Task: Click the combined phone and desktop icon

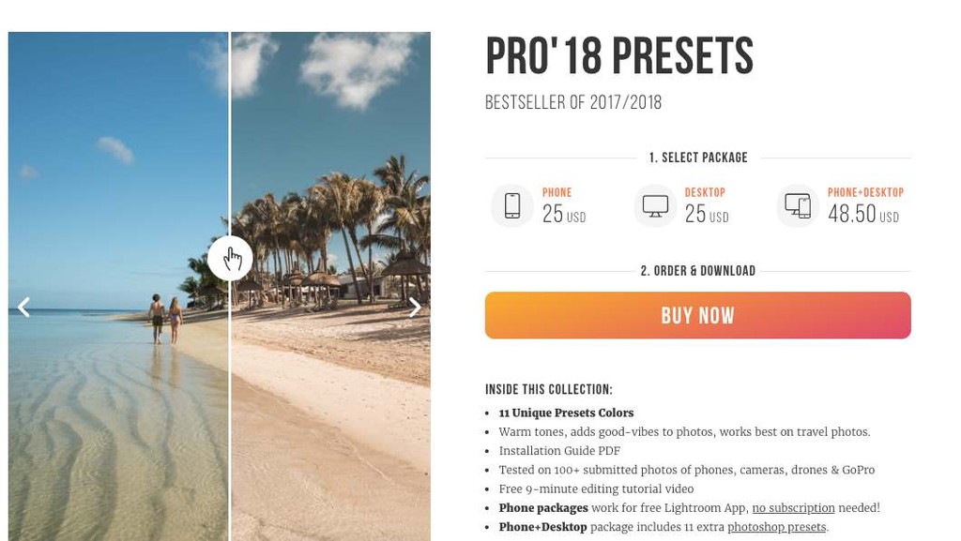Action: [797, 205]
